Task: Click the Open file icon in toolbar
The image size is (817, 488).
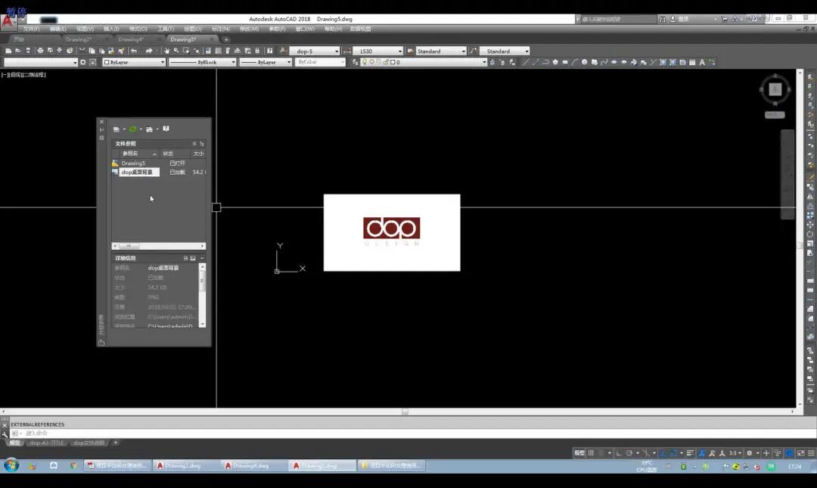Action: [x=17, y=51]
